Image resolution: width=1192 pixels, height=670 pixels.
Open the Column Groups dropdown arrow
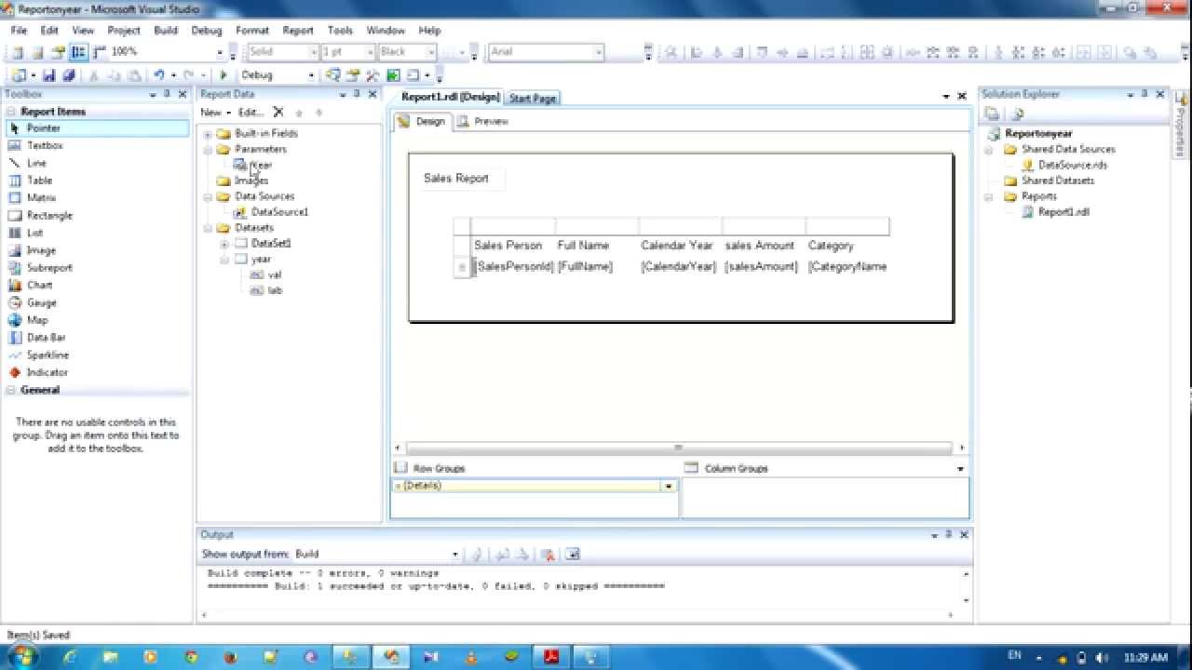pyautogui.click(x=960, y=469)
